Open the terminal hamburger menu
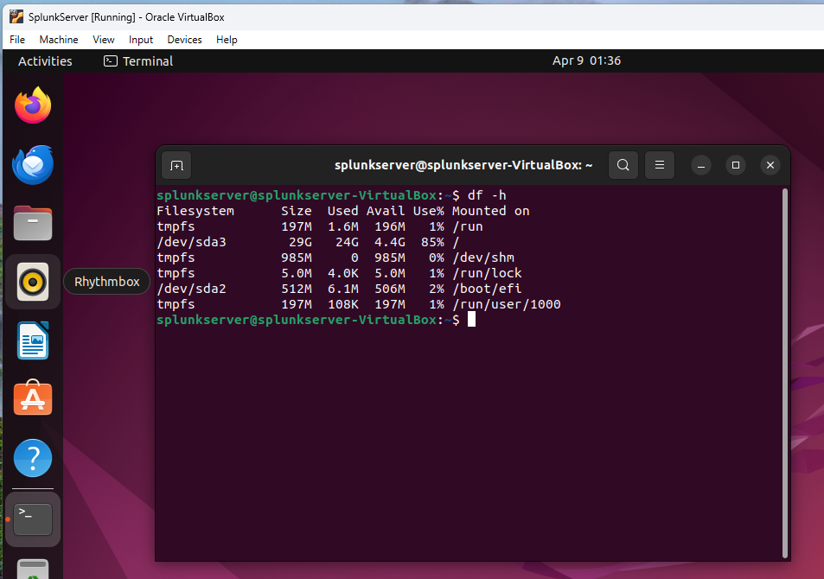Viewport: 824px width, 579px height. click(x=660, y=165)
